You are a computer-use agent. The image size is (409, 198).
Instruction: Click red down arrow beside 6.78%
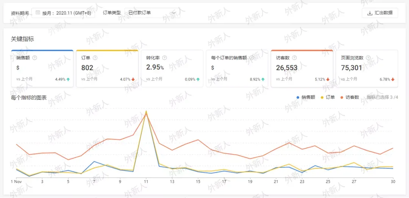coord(393,79)
